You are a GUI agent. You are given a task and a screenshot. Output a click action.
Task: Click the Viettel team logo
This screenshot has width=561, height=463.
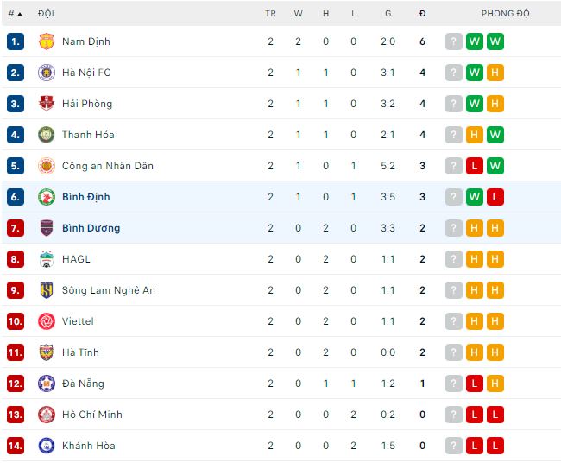point(47,321)
